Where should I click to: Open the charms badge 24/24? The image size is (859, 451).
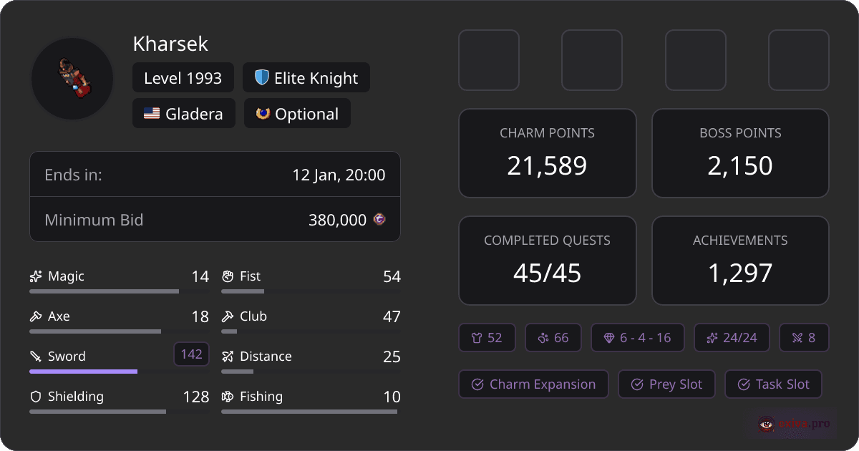tap(732, 337)
